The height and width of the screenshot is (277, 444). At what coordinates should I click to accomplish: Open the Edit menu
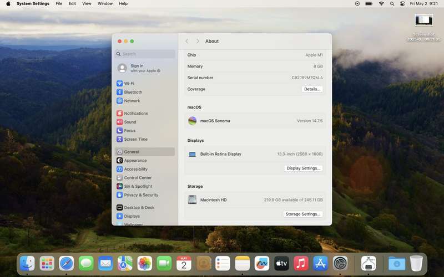(x=72, y=4)
